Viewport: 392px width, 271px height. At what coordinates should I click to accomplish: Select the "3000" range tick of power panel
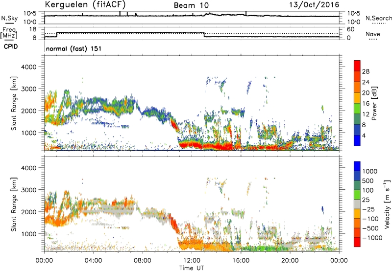tap(28, 89)
